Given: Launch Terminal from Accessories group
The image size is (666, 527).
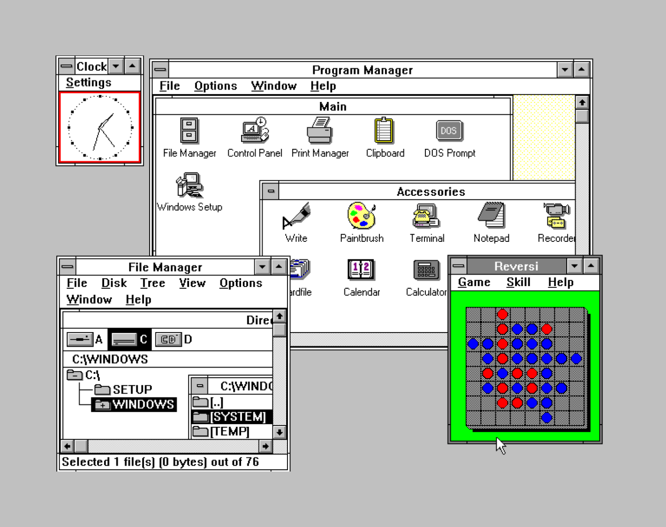Looking at the screenshot, I should tap(426, 216).
